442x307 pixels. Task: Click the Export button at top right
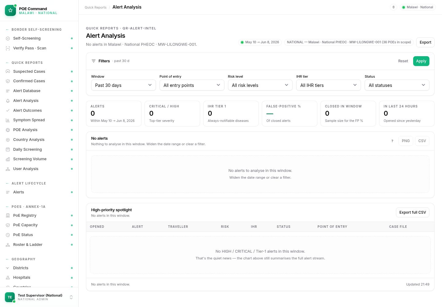coord(425,42)
